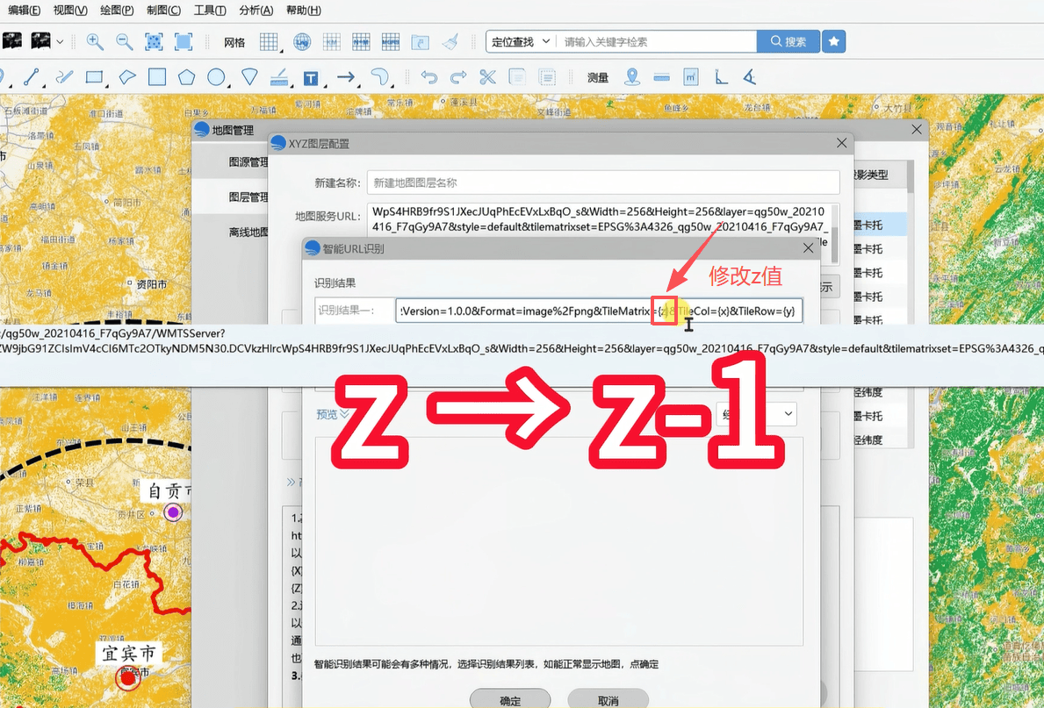
Task: Click the 新建名称 layer name input field
Action: (603, 182)
